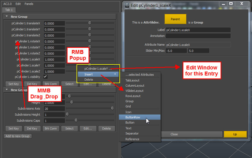This screenshot has height=158, width=252.
Task: Select VSliderLayout from the submenu
Action: (x=134, y=91)
